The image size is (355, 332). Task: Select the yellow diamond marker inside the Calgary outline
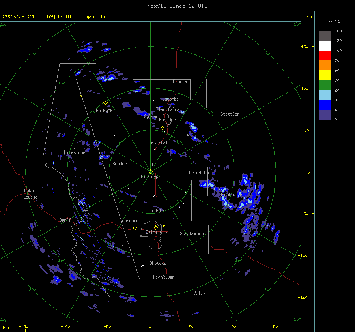pyautogui.click(x=156, y=227)
